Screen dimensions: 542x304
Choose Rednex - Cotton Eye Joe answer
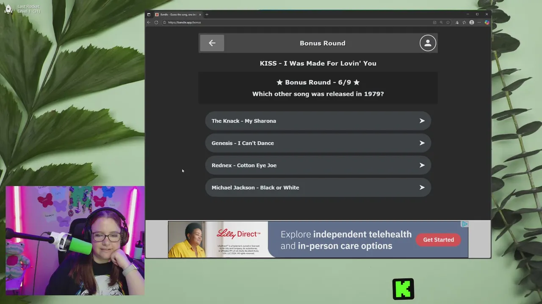coord(318,165)
